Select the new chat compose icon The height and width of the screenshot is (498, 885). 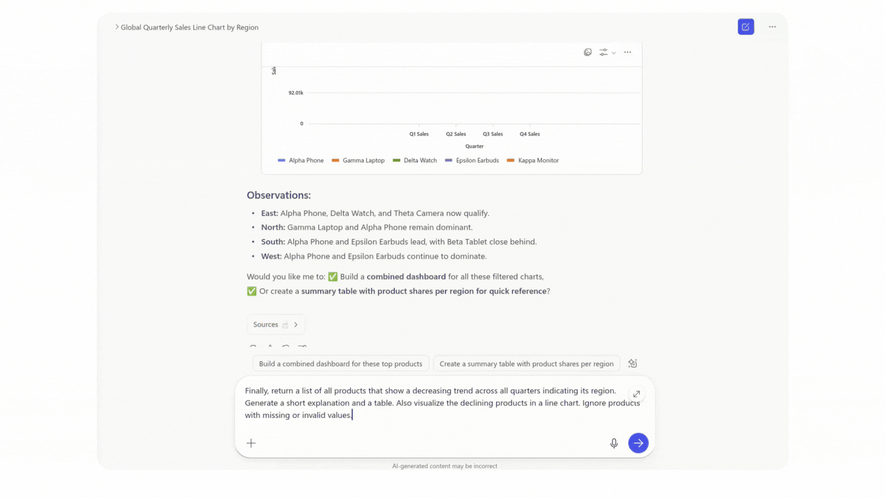[x=745, y=26]
